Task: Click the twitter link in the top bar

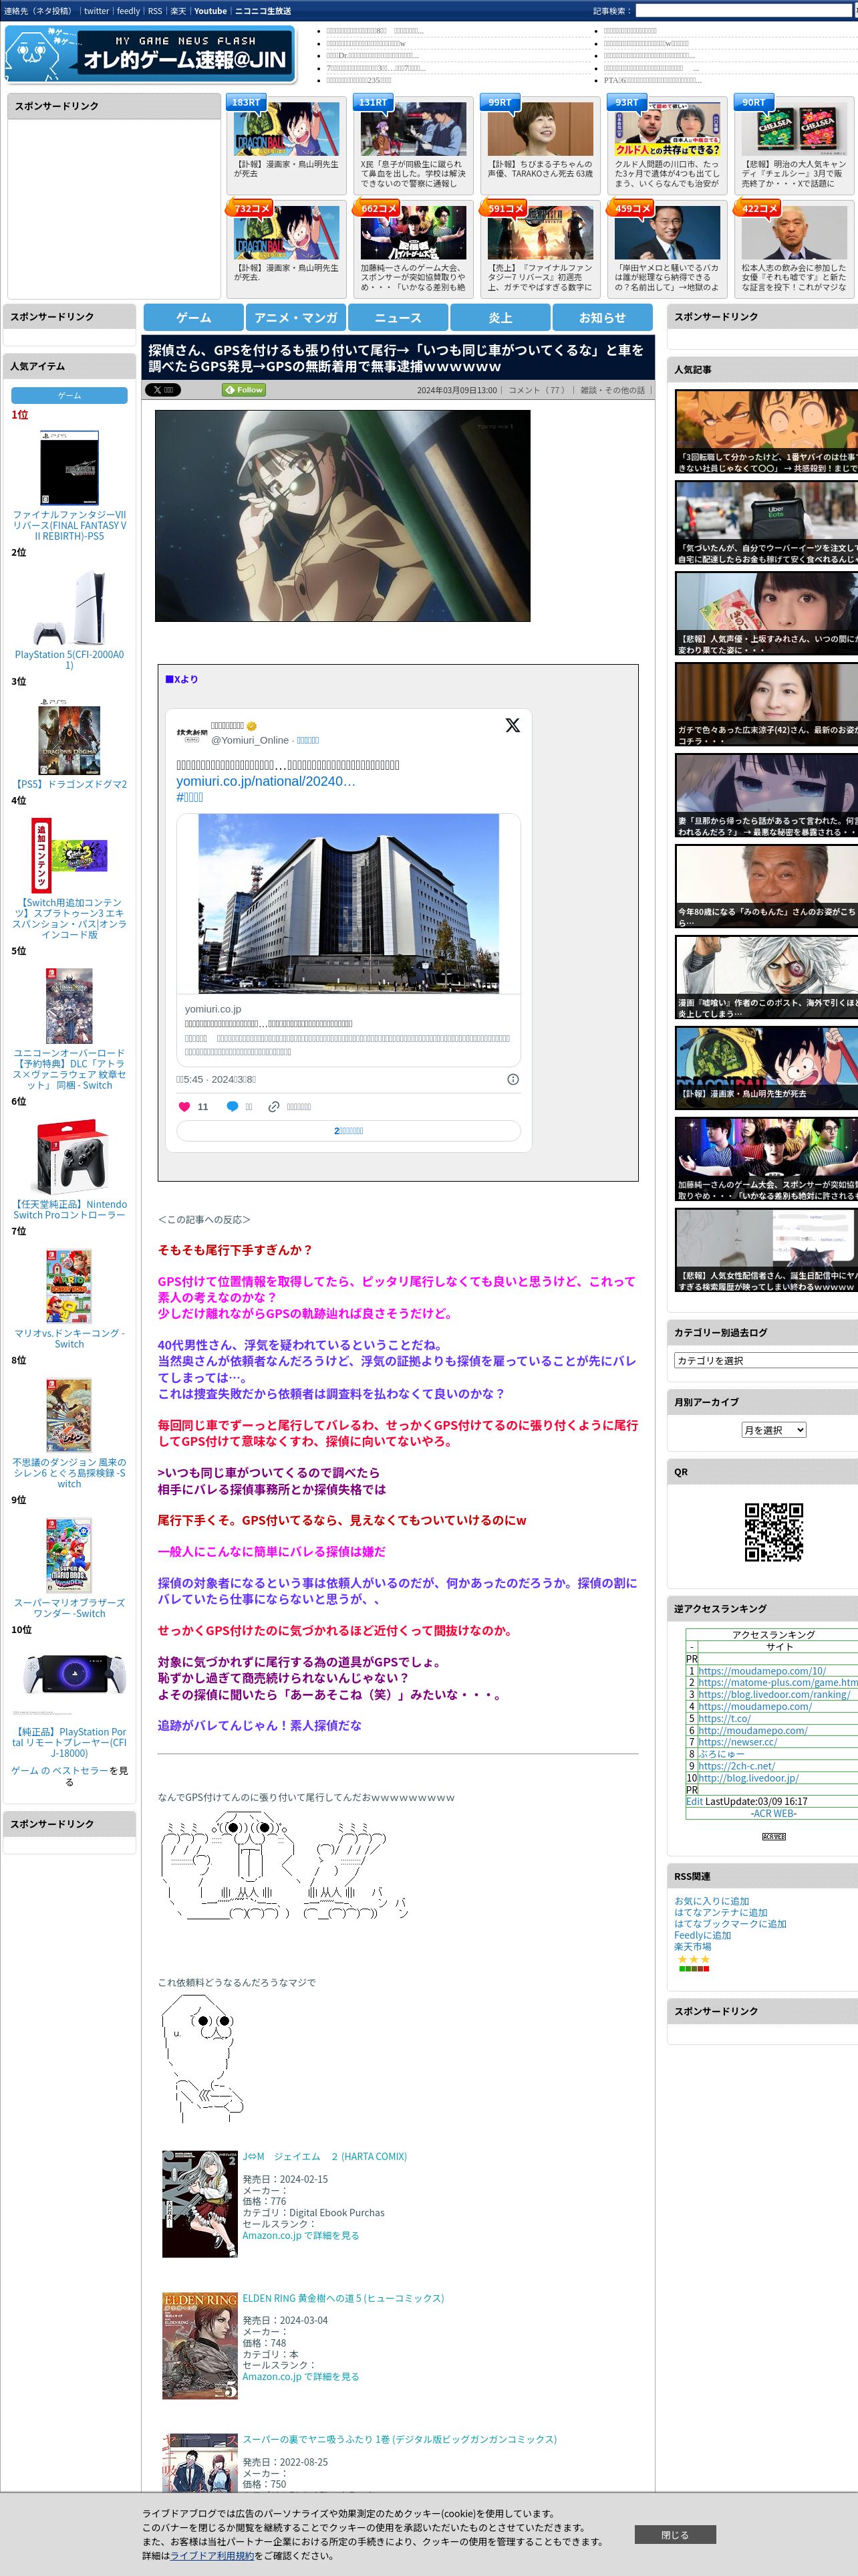Action: point(96,11)
